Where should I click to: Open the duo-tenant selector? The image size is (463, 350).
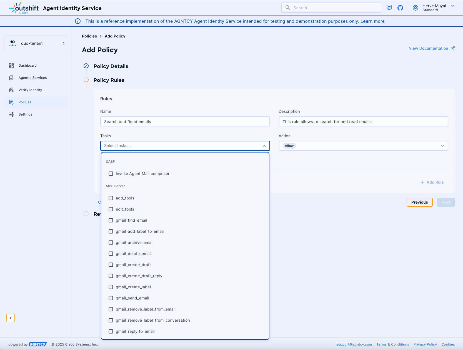pyautogui.click(x=36, y=43)
